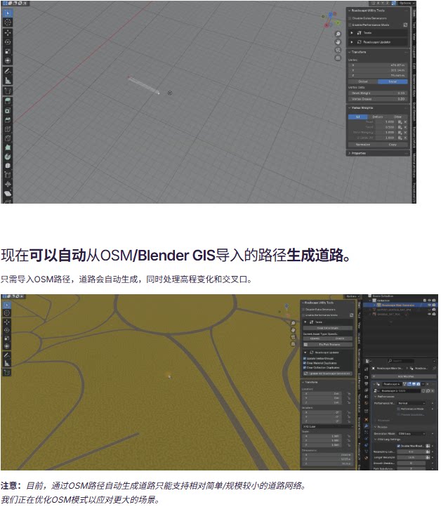Viewport: 441px width, 514px height.
Task: Click refresh icon beside Enable Performance Mode, top panel
Action: pyautogui.click(x=405, y=25)
